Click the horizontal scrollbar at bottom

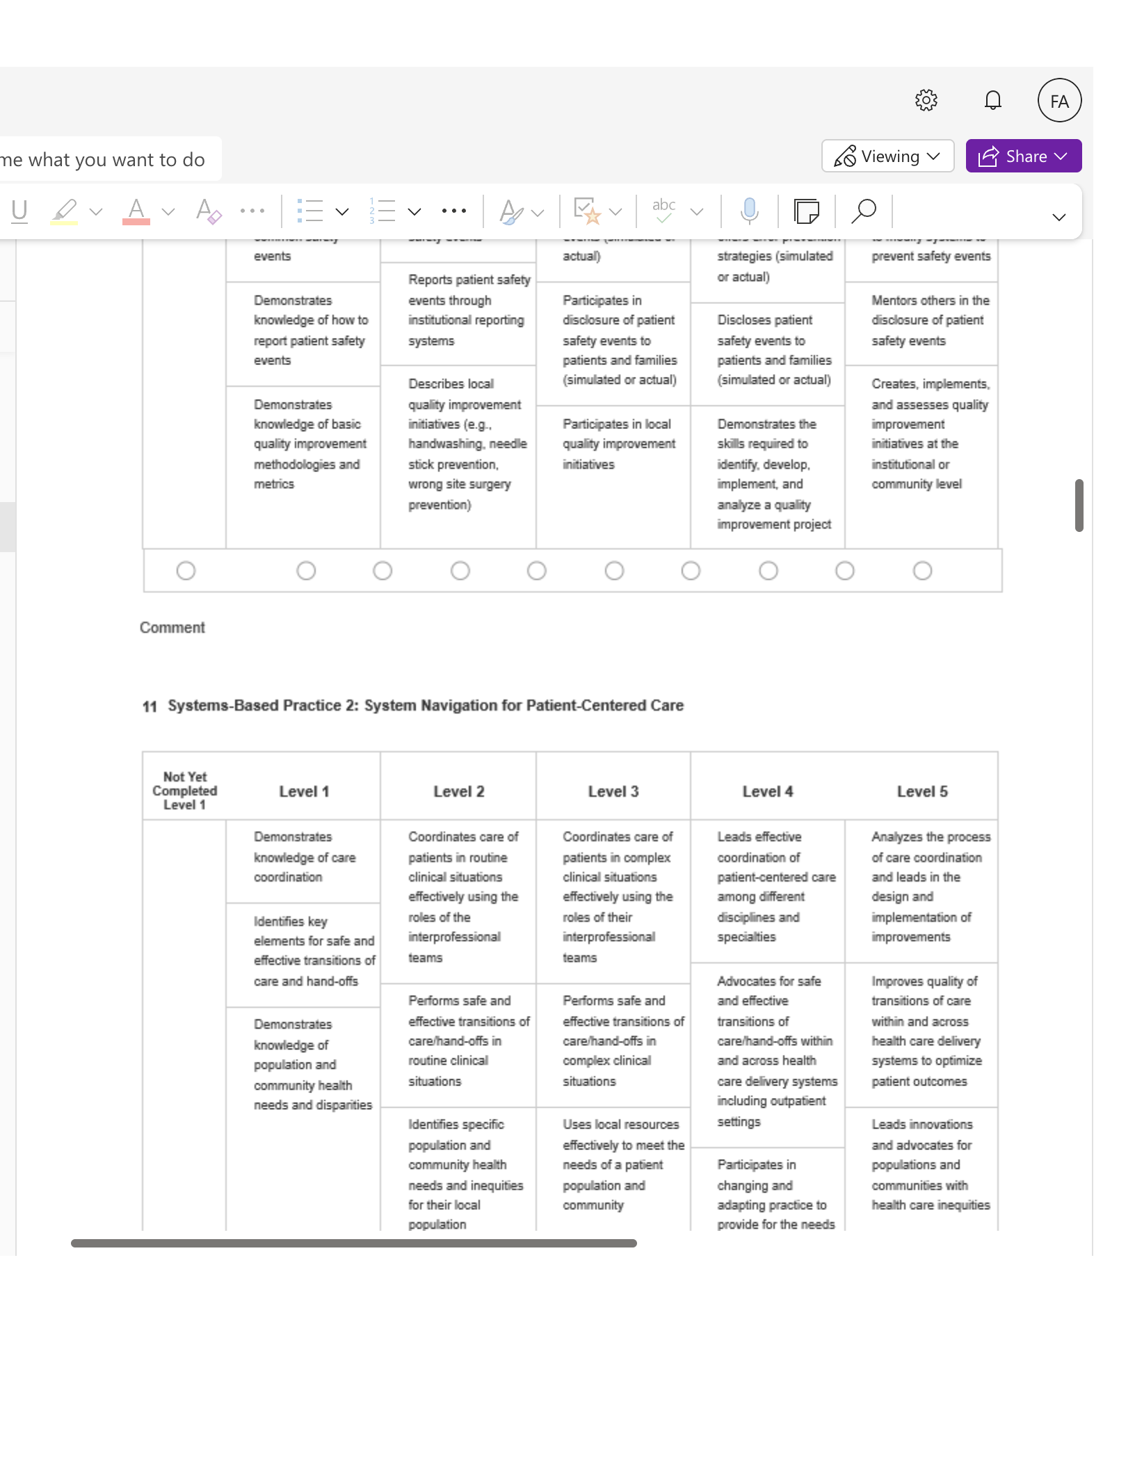pos(353,1243)
